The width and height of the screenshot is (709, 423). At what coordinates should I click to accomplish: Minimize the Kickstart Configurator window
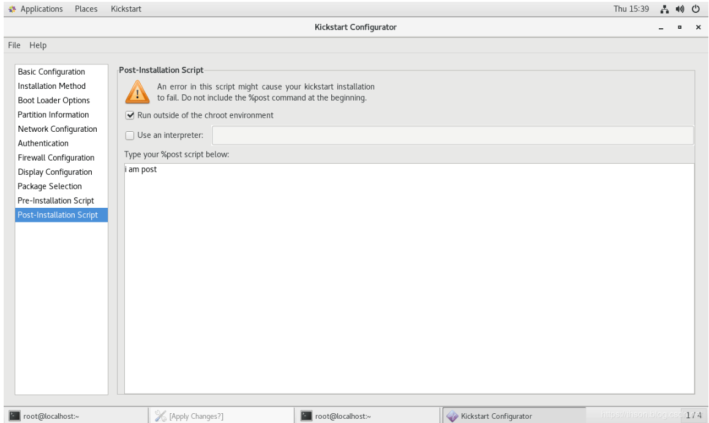pyautogui.click(x=661, y=28)
